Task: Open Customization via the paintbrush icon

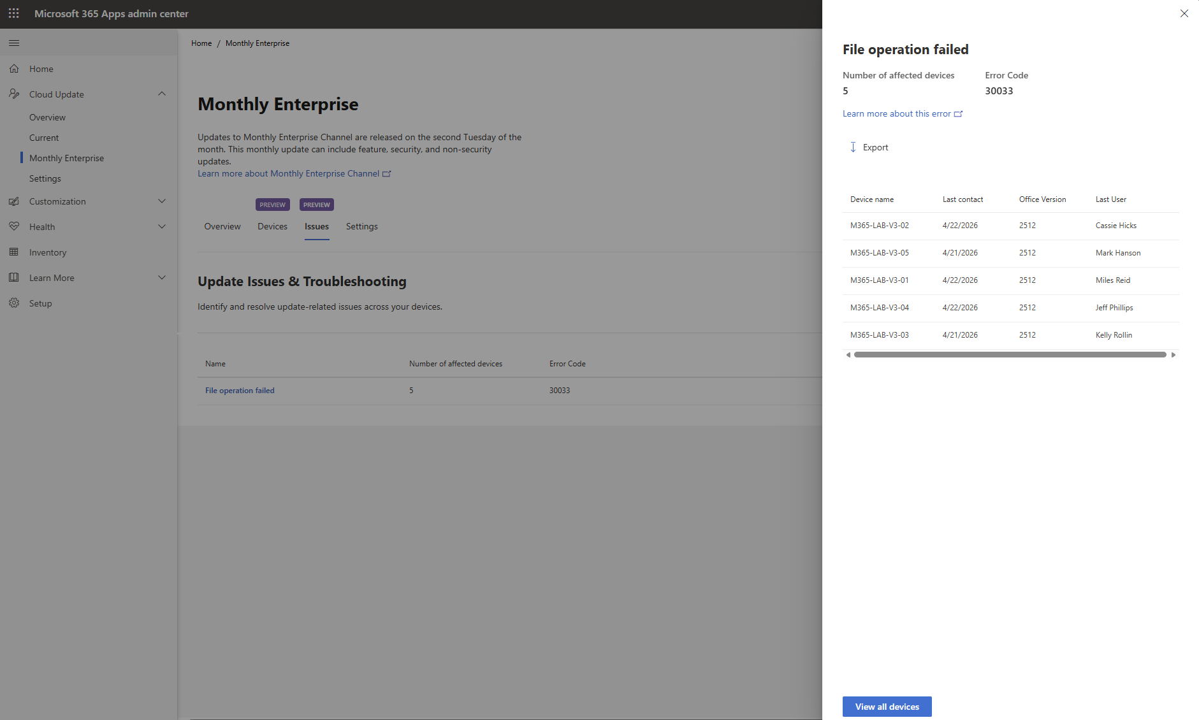Action: [x=14, y=201]
